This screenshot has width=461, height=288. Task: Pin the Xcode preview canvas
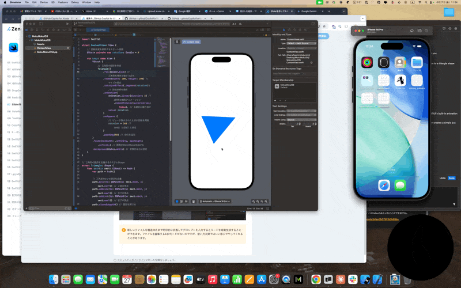pos(177,41)
